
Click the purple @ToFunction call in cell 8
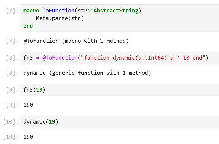click(60, 58)
